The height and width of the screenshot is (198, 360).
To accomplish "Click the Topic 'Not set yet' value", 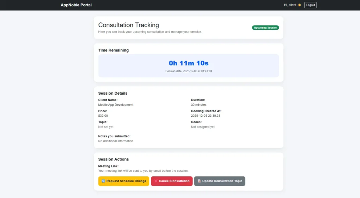I will point(106,127).
